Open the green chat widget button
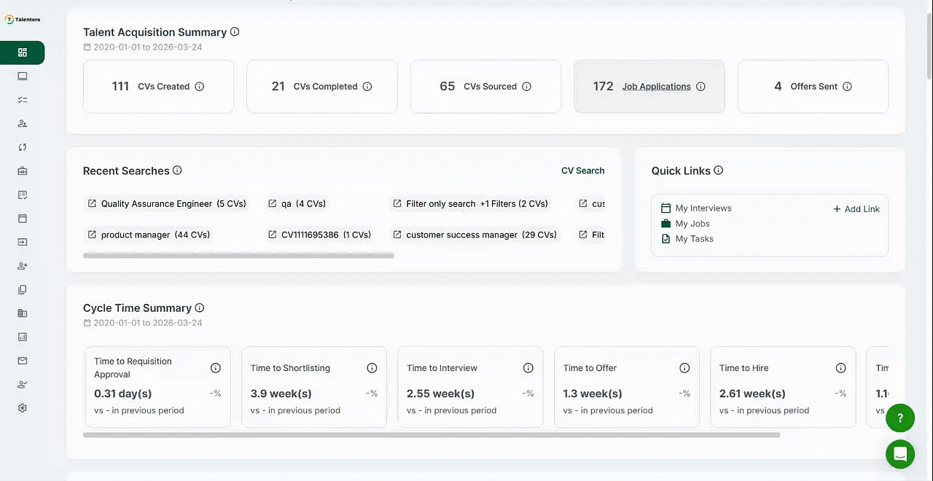Screen dimensions: 933x481 tap(900, 454)
